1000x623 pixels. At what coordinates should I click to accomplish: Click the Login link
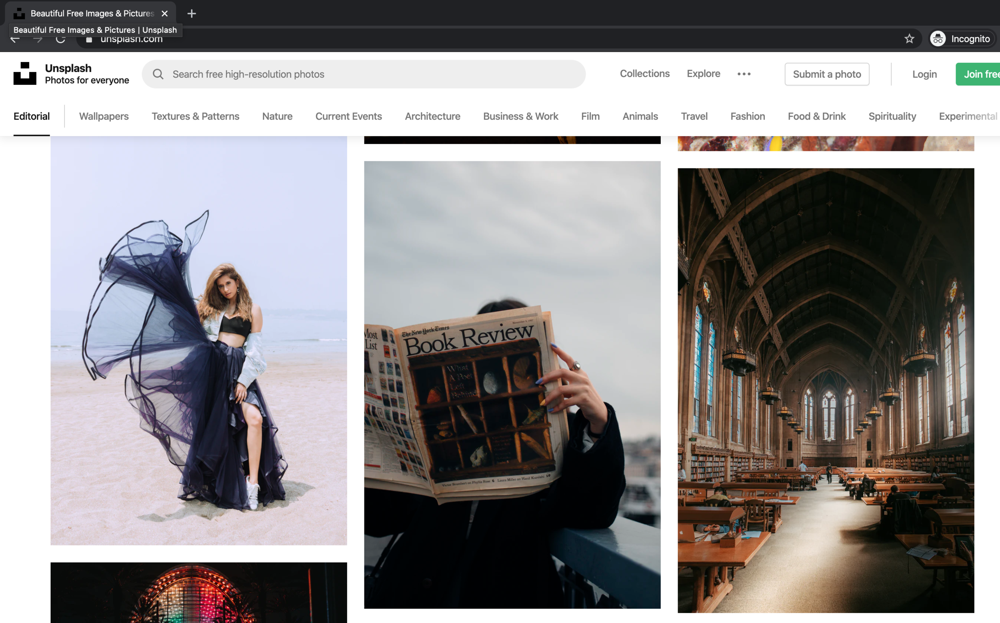pos(924,74)
